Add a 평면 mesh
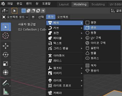Viewport: 122px width, 96px height. 102,23
